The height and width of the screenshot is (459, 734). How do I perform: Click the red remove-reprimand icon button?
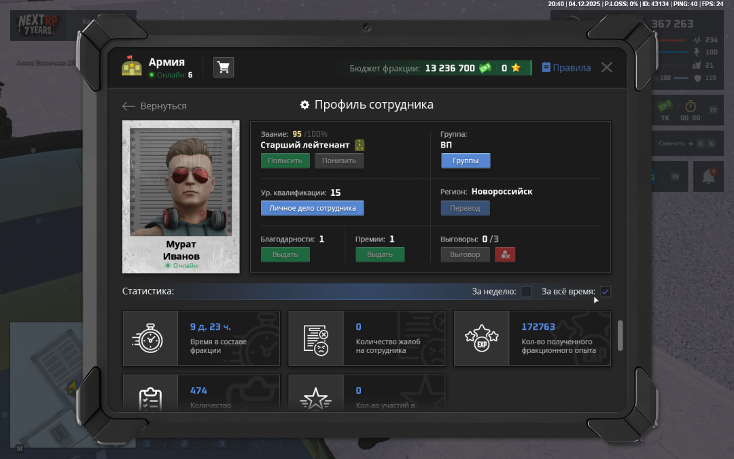pyautogui.click(x=505, y=254)
